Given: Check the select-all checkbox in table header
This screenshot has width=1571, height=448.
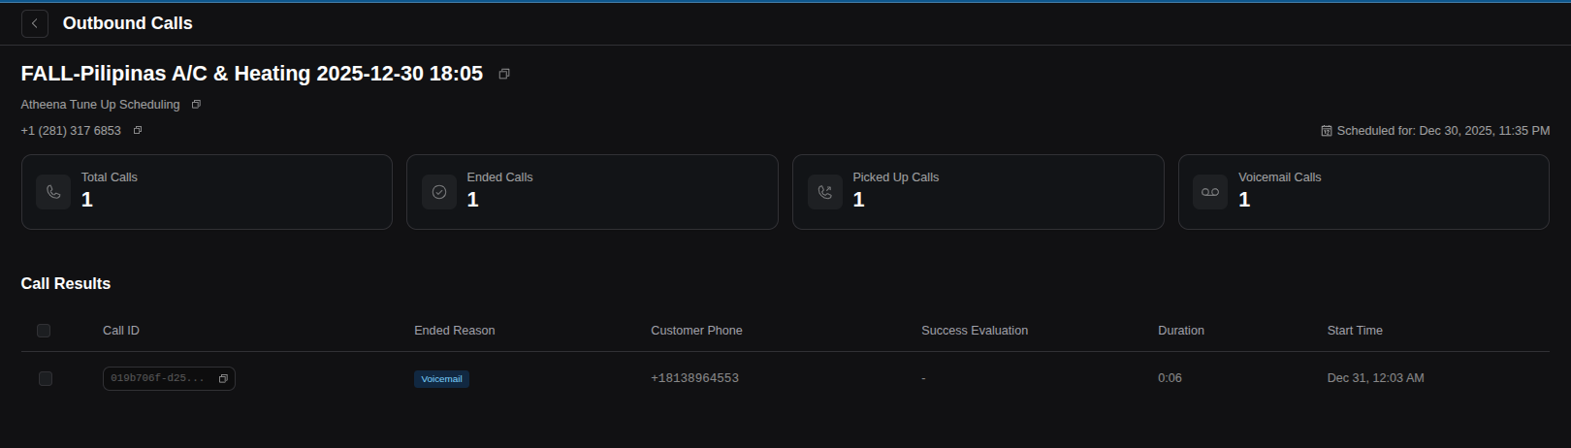Looking at the screenshot, I should 44,331.
